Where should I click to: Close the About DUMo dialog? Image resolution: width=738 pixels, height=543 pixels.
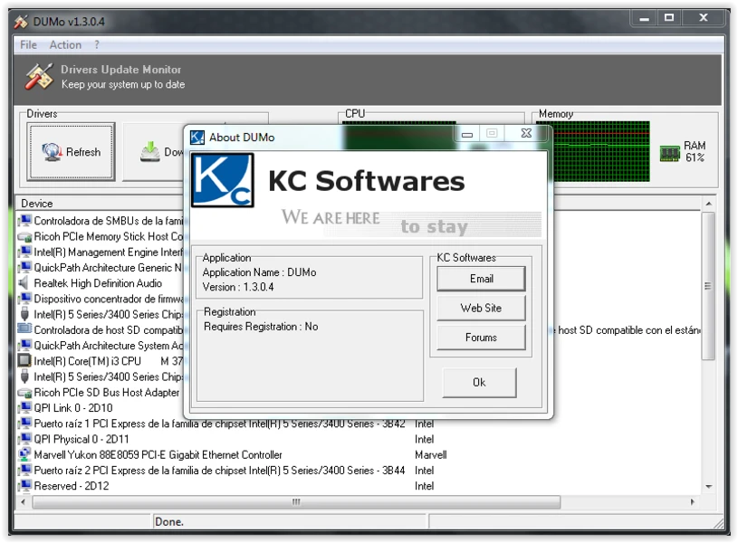click(x=526, y=134)
